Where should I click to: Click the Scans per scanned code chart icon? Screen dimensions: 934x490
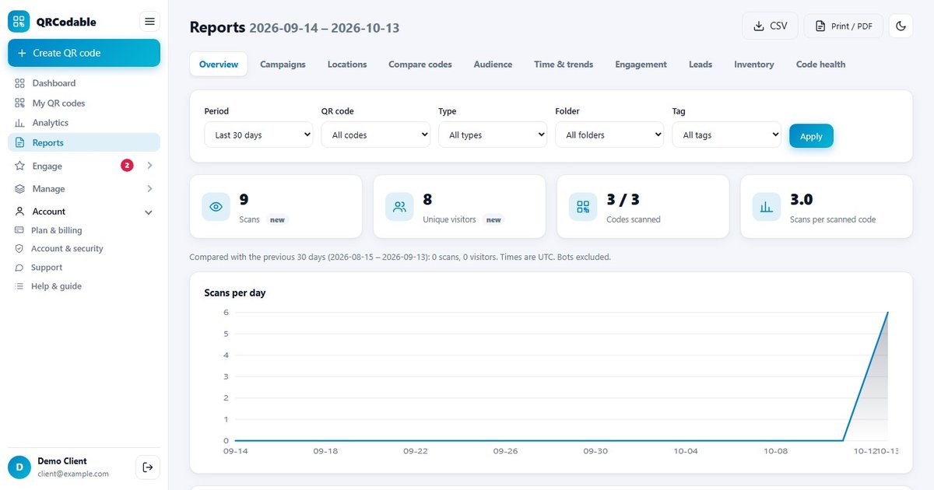click(767, 207)
